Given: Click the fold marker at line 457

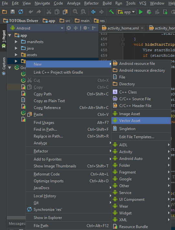Looking at the screenshot, I should click(123, 44).
